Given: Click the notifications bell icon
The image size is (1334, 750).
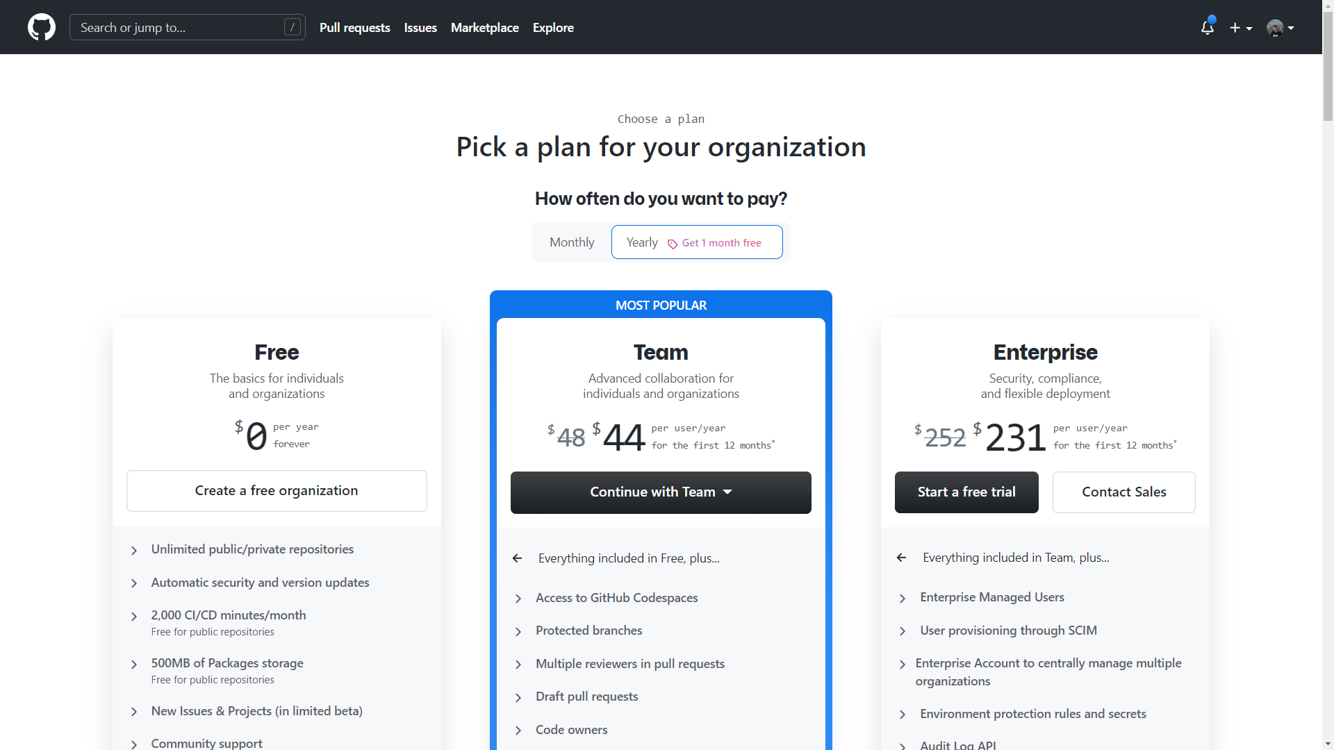Looking at the screenshot, I should coord(1208,28).
